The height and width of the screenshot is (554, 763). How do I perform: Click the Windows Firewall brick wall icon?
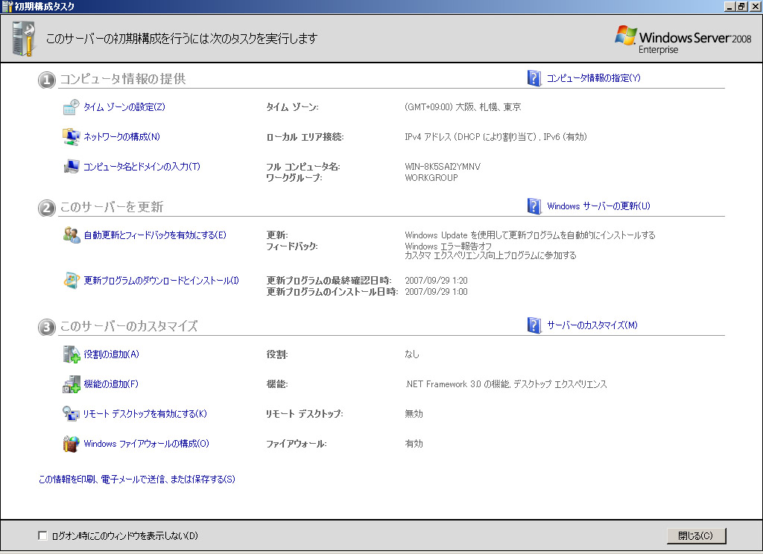point(71,444)
